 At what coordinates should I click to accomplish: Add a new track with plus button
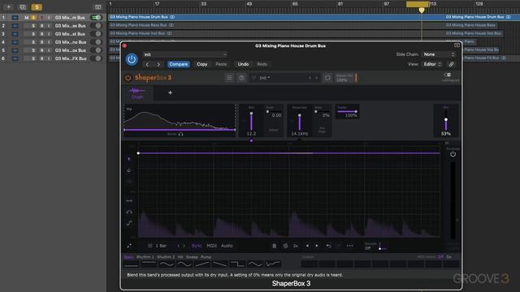(x=9, y=6)
